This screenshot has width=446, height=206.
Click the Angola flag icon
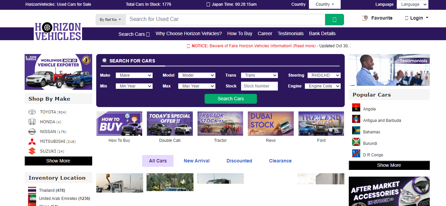[356, 108]
